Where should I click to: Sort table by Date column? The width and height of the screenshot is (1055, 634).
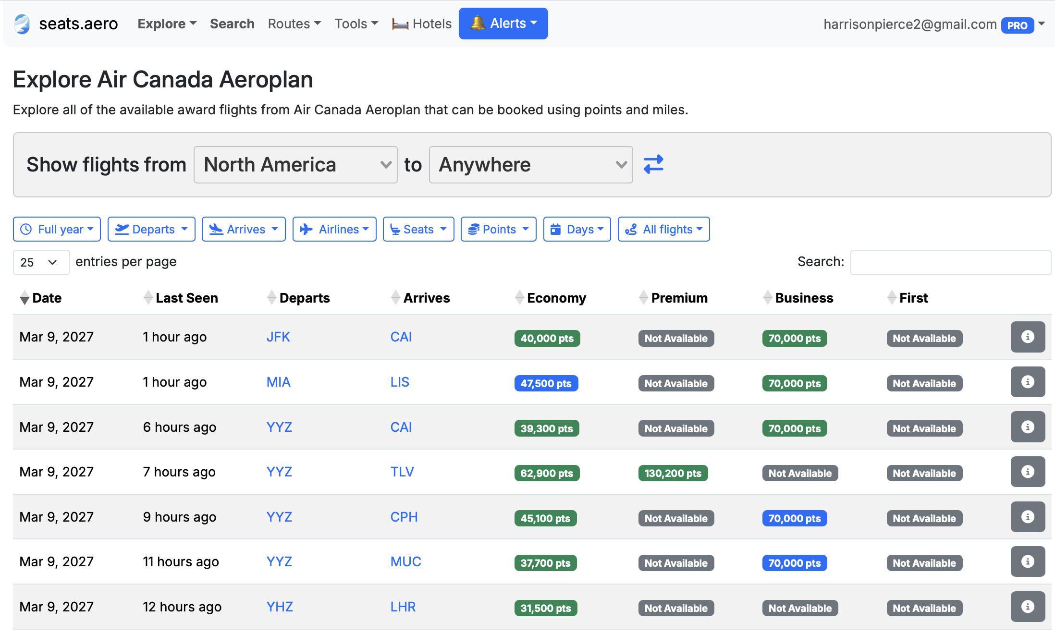tap(41, 298)
